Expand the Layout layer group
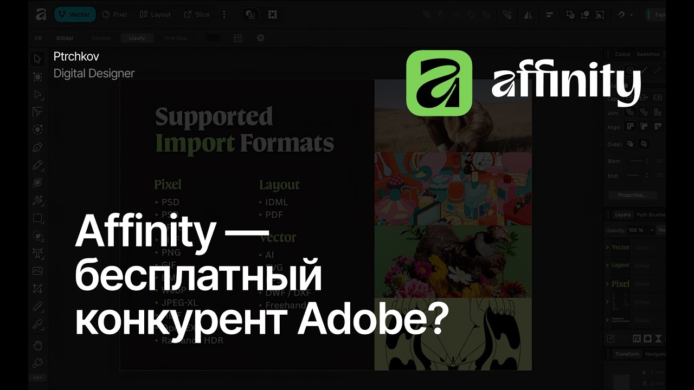Viewport: 694px width, 390px height. pos(607,265)
